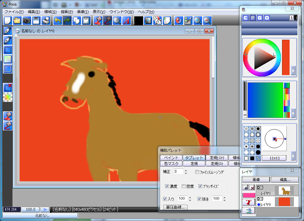Open the 描画(P) menu
Viewport: 304px width, 221px height.
[67, 12]
